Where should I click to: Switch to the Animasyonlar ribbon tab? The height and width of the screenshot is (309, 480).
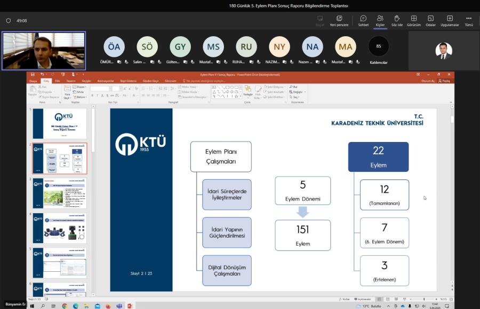(x=106, y=81)
